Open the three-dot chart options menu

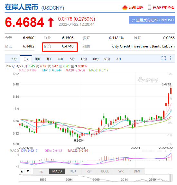[171, 58]
